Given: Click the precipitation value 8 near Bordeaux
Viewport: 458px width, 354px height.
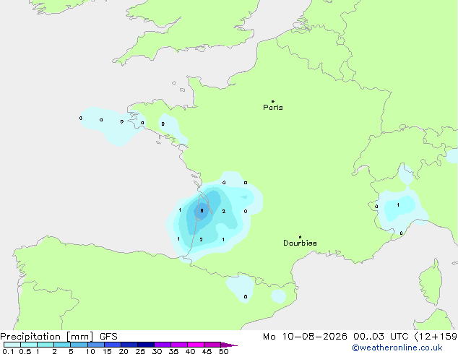Looking at the screenshot, I should pos(202,210).
